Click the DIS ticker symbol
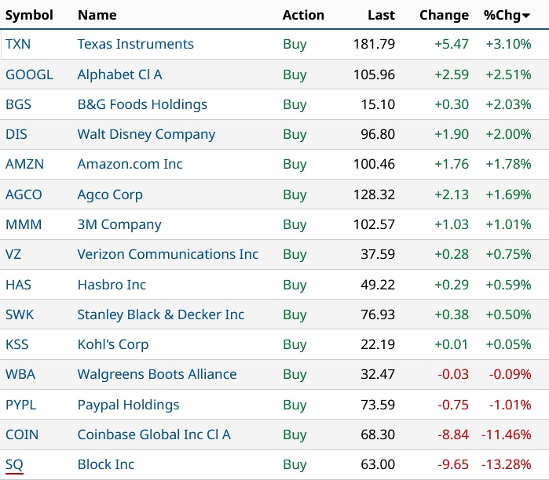This screenshot has width=549, height=480. point(16,135)
